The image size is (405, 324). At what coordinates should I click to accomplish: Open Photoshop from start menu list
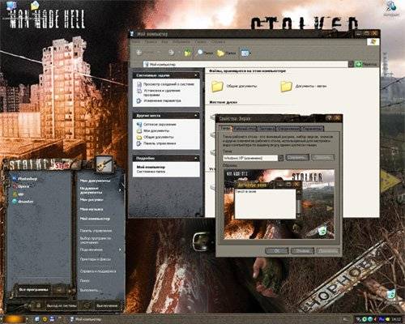[x=25, y=179]
